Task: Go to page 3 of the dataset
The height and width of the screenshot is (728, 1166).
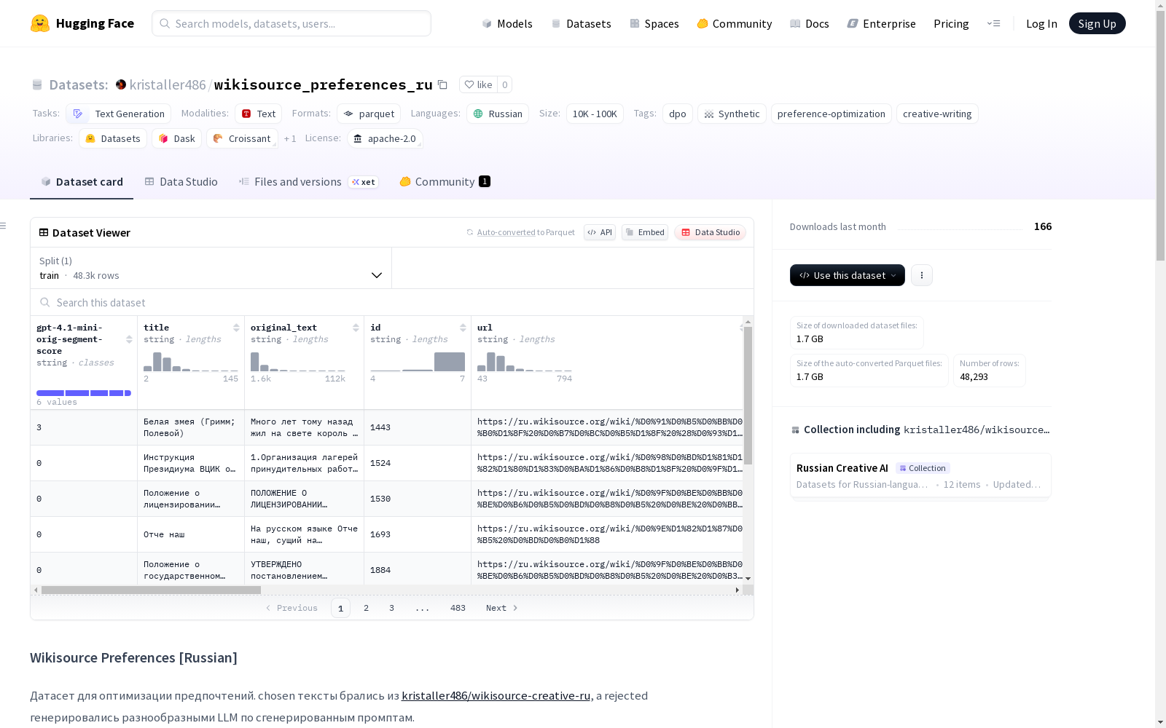Action: 391,608
